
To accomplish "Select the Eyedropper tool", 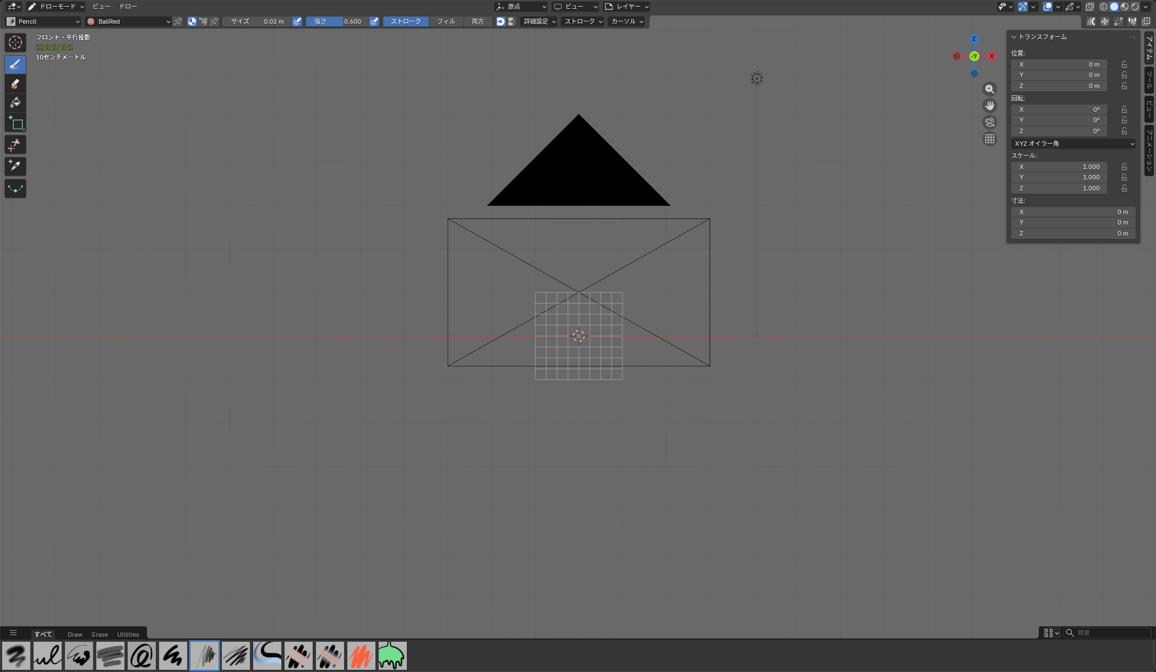I will [15, 166].
